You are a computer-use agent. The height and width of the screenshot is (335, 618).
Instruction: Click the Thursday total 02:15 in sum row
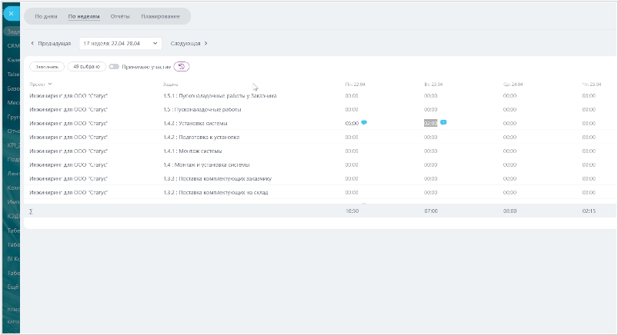tap(589, 211)
